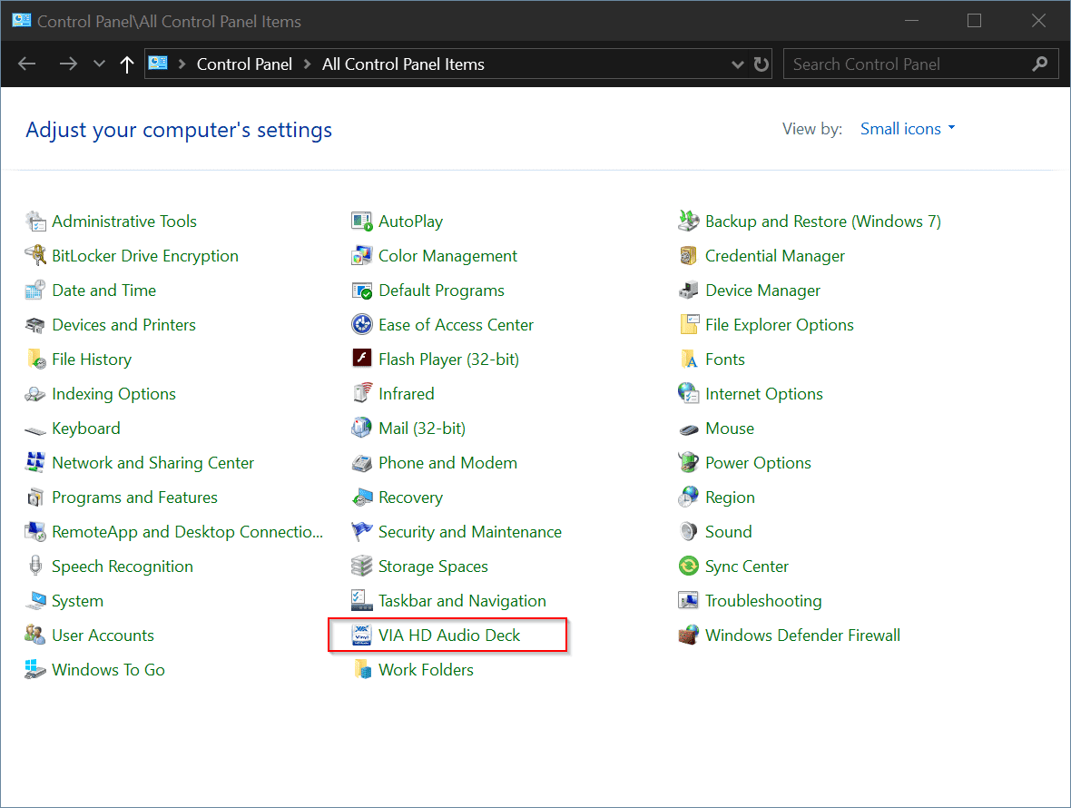Open the Device Manager
Screen dimensions: 1071x808
(763, 290)
